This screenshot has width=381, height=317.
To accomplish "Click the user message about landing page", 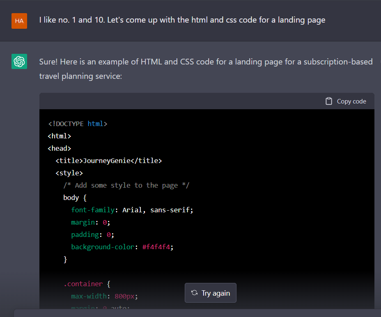I will pos(182,20).
